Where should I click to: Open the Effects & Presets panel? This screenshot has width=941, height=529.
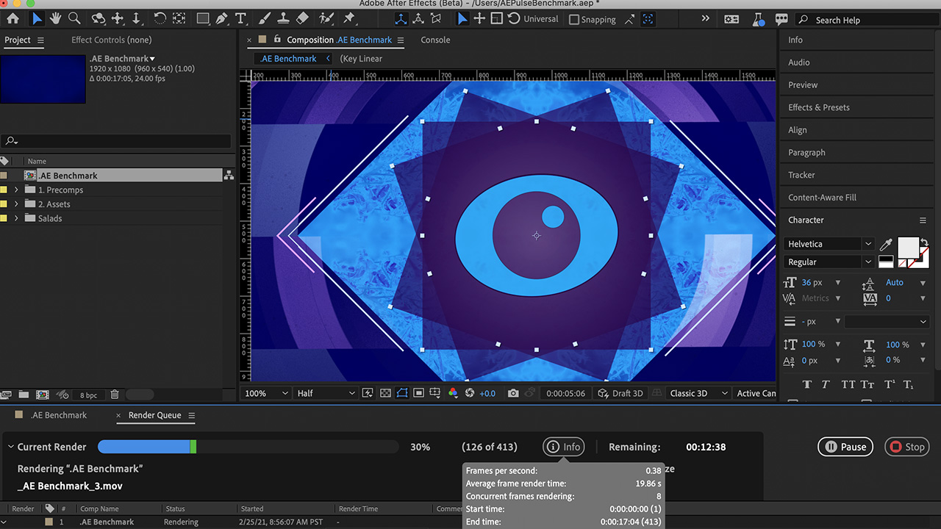click(818, 107)
